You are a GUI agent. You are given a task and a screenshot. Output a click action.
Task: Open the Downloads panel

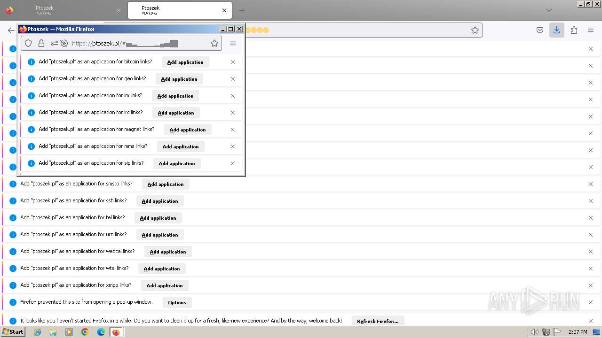point(557,30)
